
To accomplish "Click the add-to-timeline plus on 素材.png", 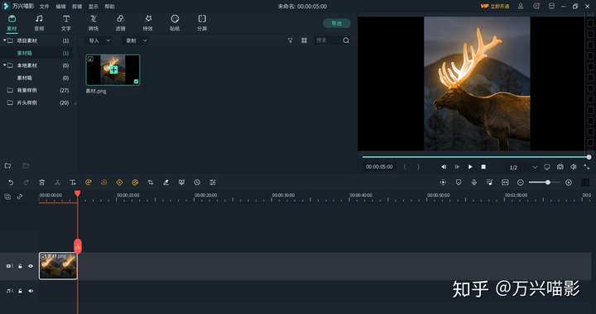I will point(113,69).
